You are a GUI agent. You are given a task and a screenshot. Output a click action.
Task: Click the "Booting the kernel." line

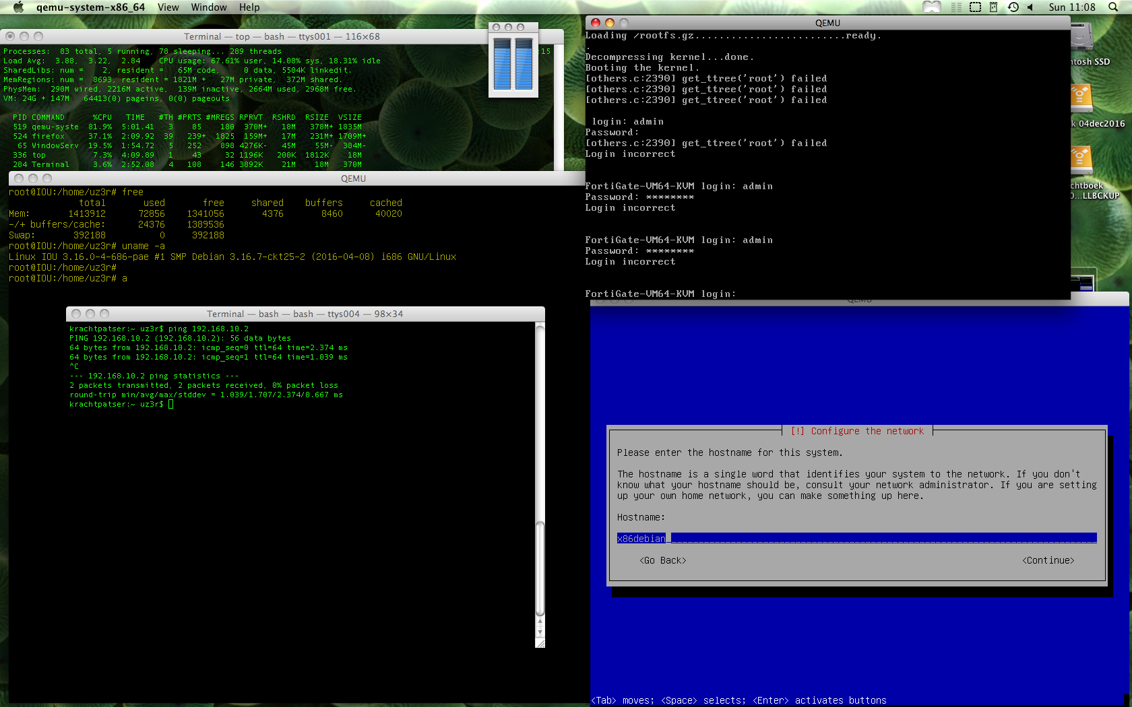click(x=642, y=68)
